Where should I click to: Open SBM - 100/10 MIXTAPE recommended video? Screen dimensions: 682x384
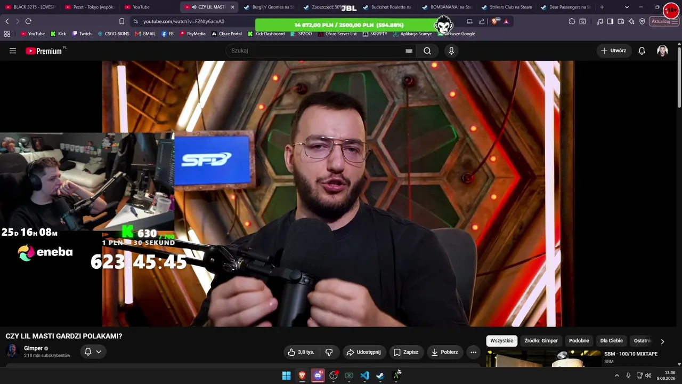click(631, 354)
